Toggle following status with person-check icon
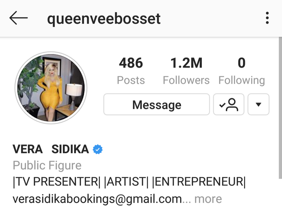Viewport: 282px width, 206px height. tap(229, 104)
